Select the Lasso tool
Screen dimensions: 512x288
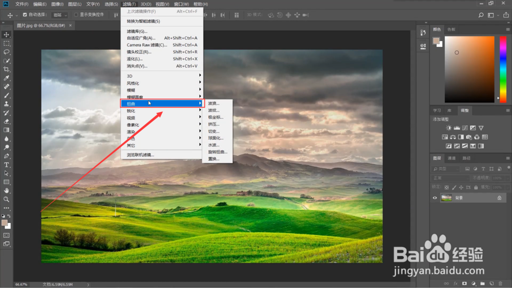coord(6,52)
